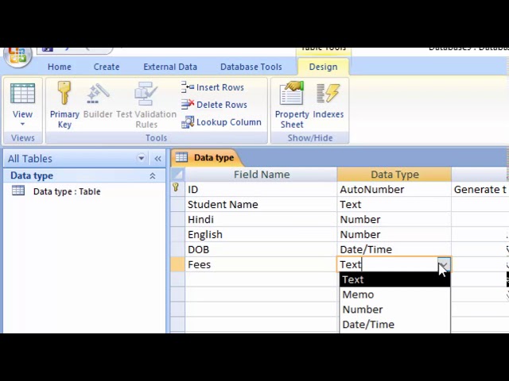
Task: Click the DOB field name cell
Action: (x=262, y=249)
